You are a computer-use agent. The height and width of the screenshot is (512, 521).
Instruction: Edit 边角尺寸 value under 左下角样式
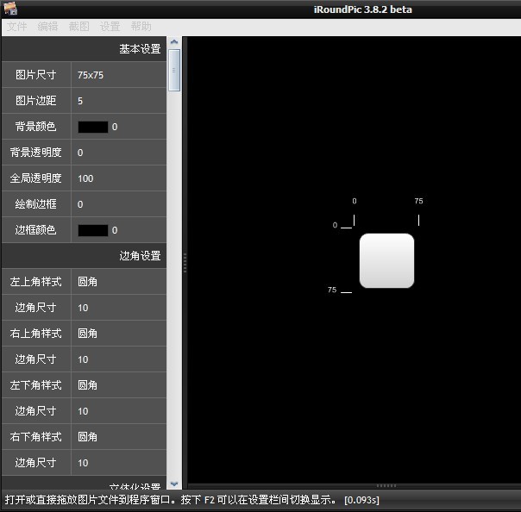click(x=119, y=411)
